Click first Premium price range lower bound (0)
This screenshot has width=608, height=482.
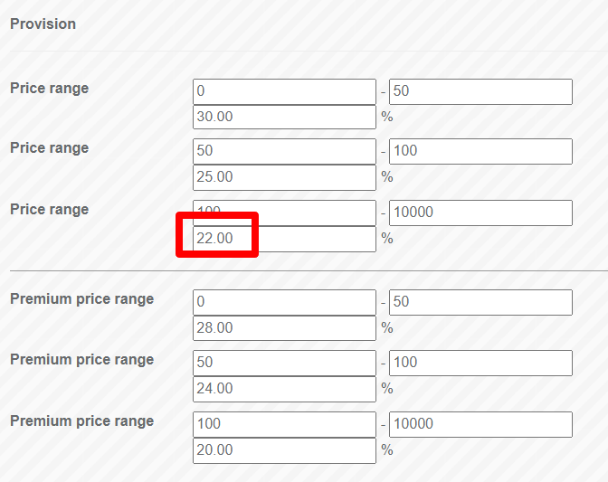(284, 302)
